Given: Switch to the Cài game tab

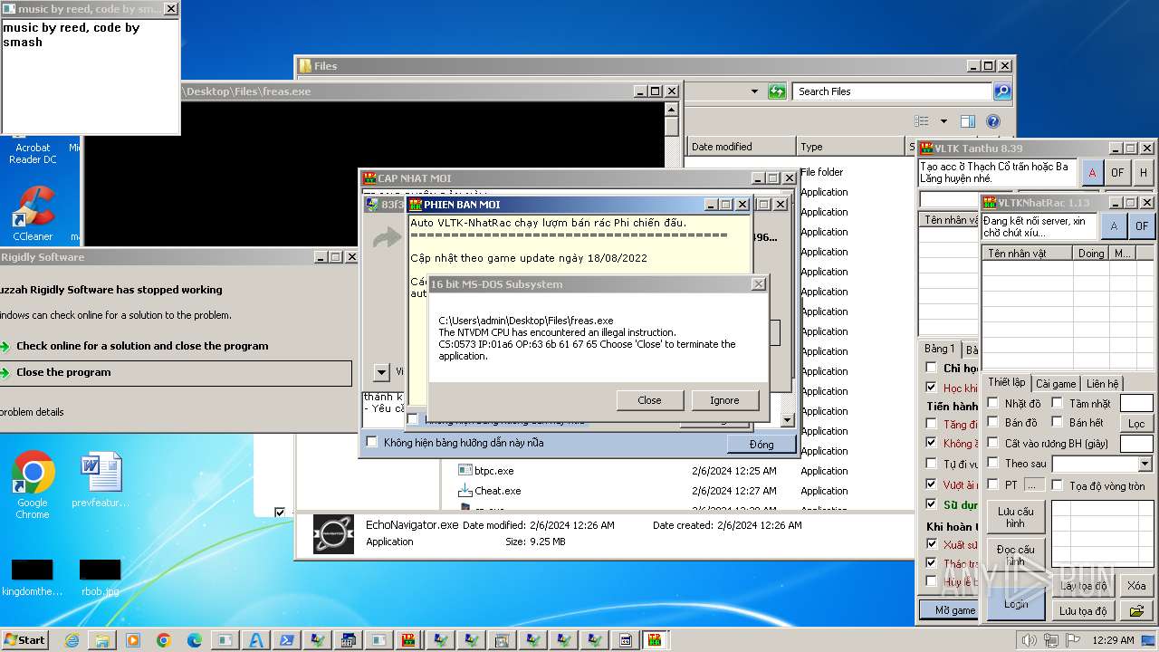Looking at the screenshot, I should [1056, 384].
